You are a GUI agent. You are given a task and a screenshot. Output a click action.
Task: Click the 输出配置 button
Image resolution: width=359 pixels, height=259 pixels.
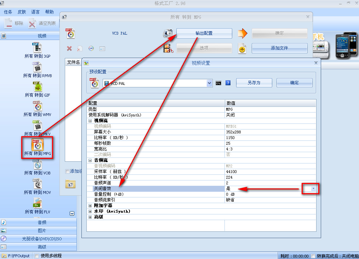click(x=204, y=33)
